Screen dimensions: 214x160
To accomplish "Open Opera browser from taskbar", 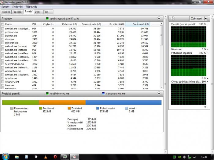I will (x=55, y=157).
